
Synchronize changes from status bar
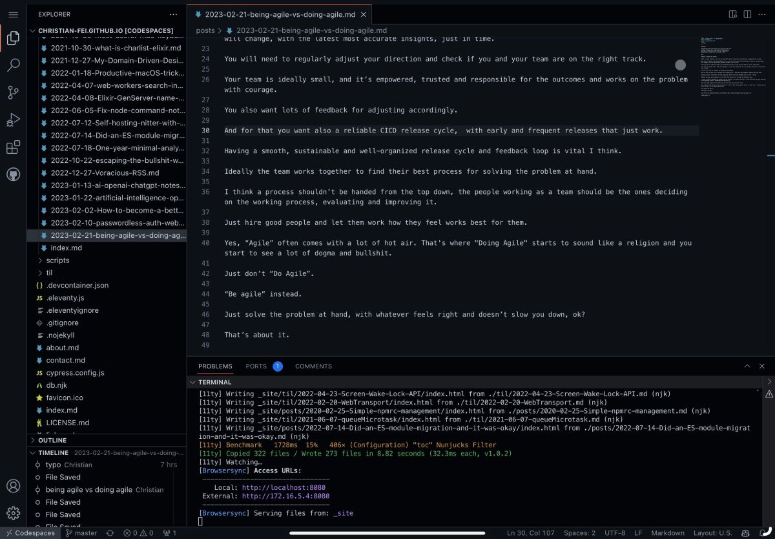110,533
